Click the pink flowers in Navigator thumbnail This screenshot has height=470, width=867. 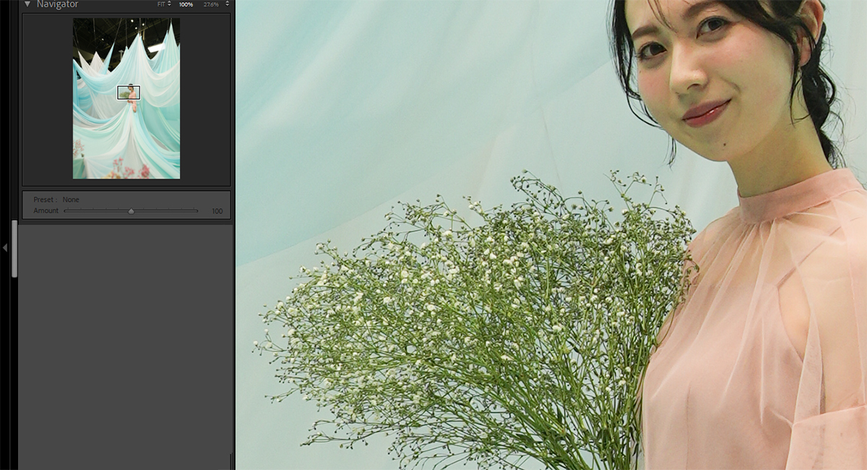[x=137, y=171]
